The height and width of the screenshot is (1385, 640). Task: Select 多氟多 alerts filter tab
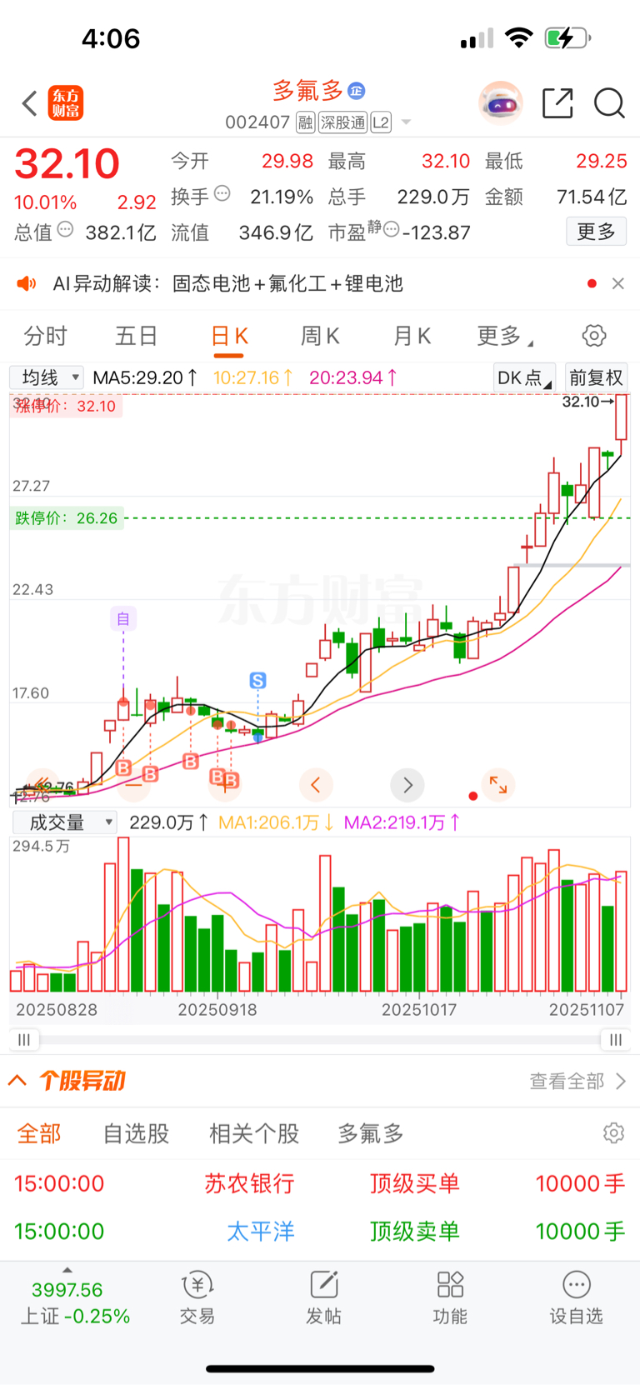(x=370, y=1133)
